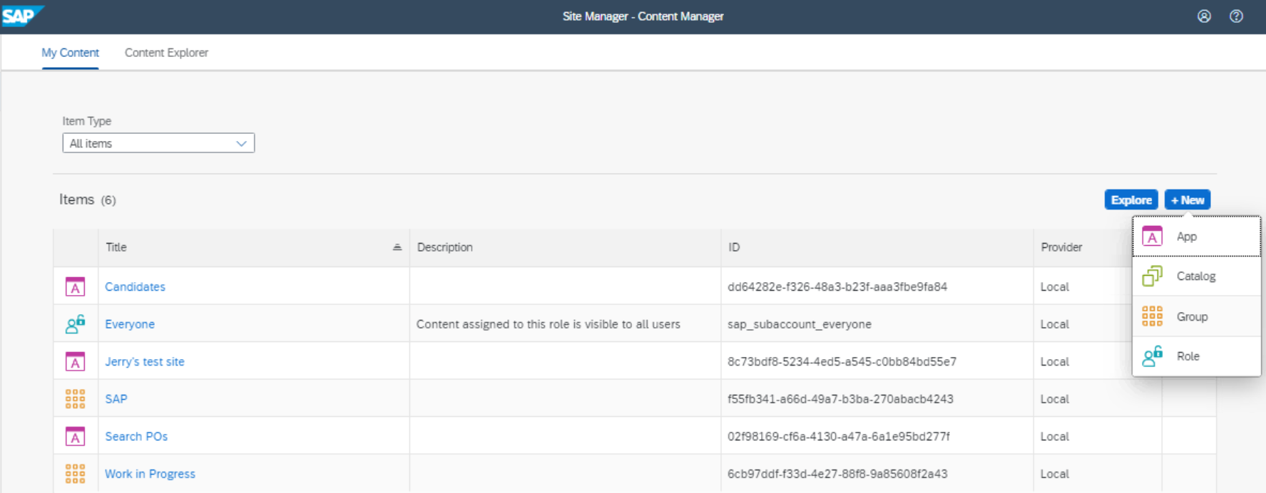Open the Jerry's test site link
Screen dimensions: 1266x493
point(145,361)
